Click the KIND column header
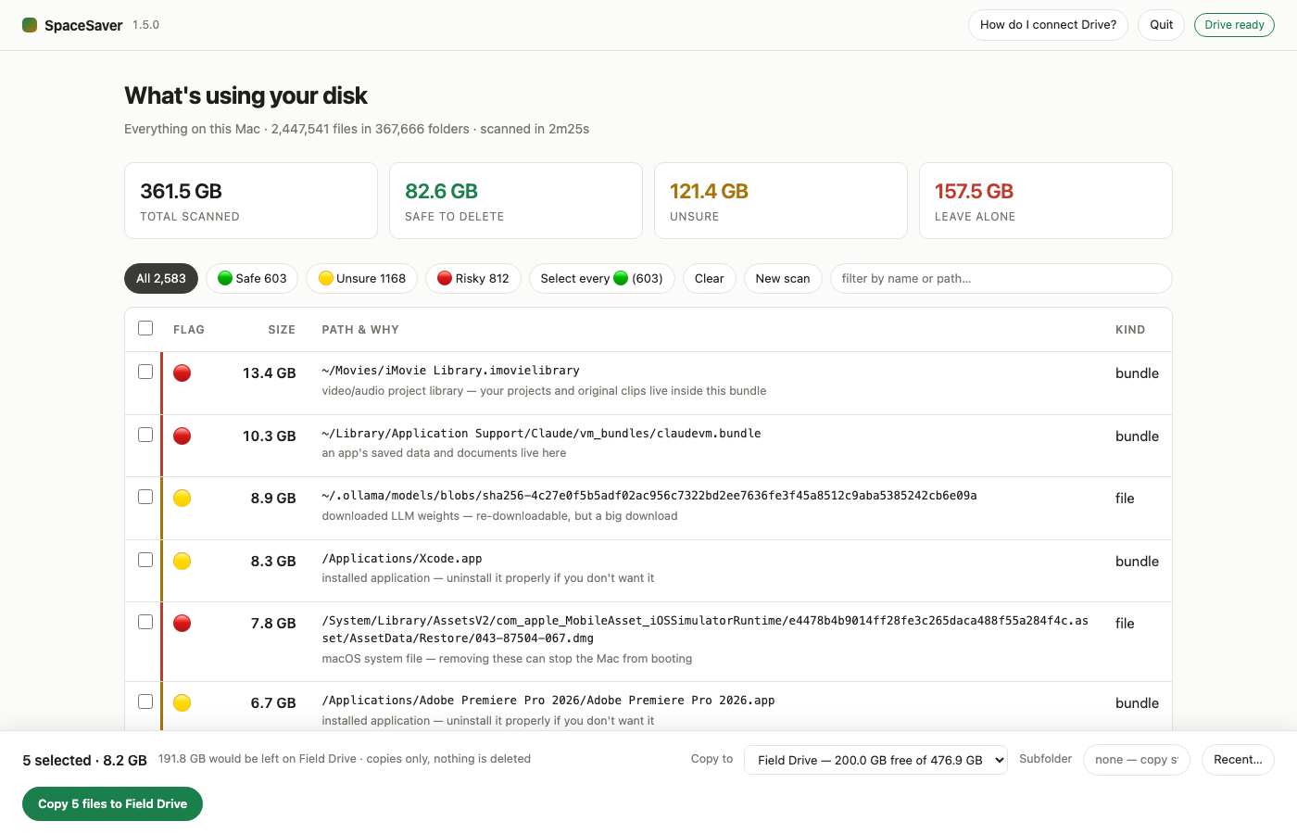 tap(1130, 330)
